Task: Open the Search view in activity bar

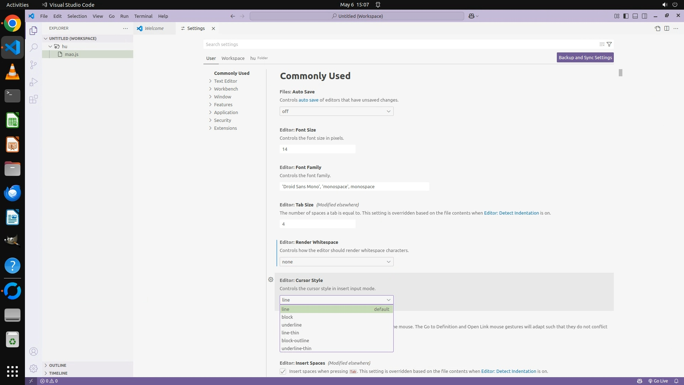Action: (x=33, y=47)
